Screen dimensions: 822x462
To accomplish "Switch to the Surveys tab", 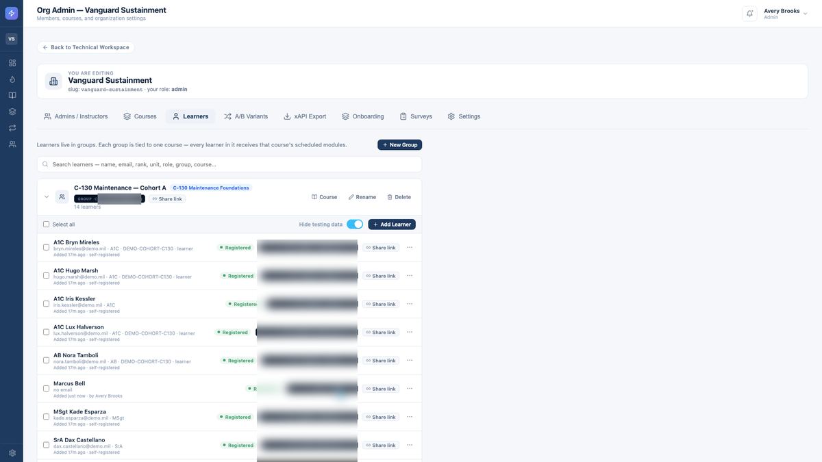I will 416,116.
